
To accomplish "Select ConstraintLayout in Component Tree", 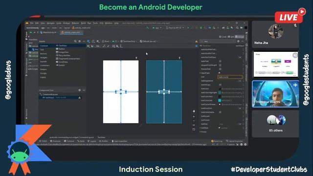I will coord(50,94).
